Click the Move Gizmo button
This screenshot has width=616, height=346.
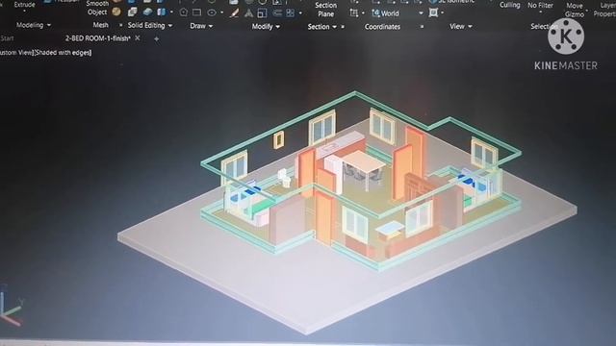[575, 10]
